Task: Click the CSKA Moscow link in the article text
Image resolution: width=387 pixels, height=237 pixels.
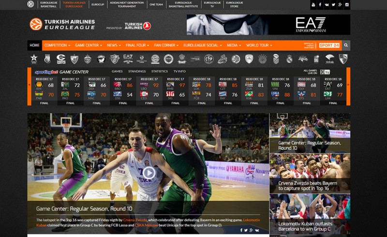Action: (x=147, y=225)
